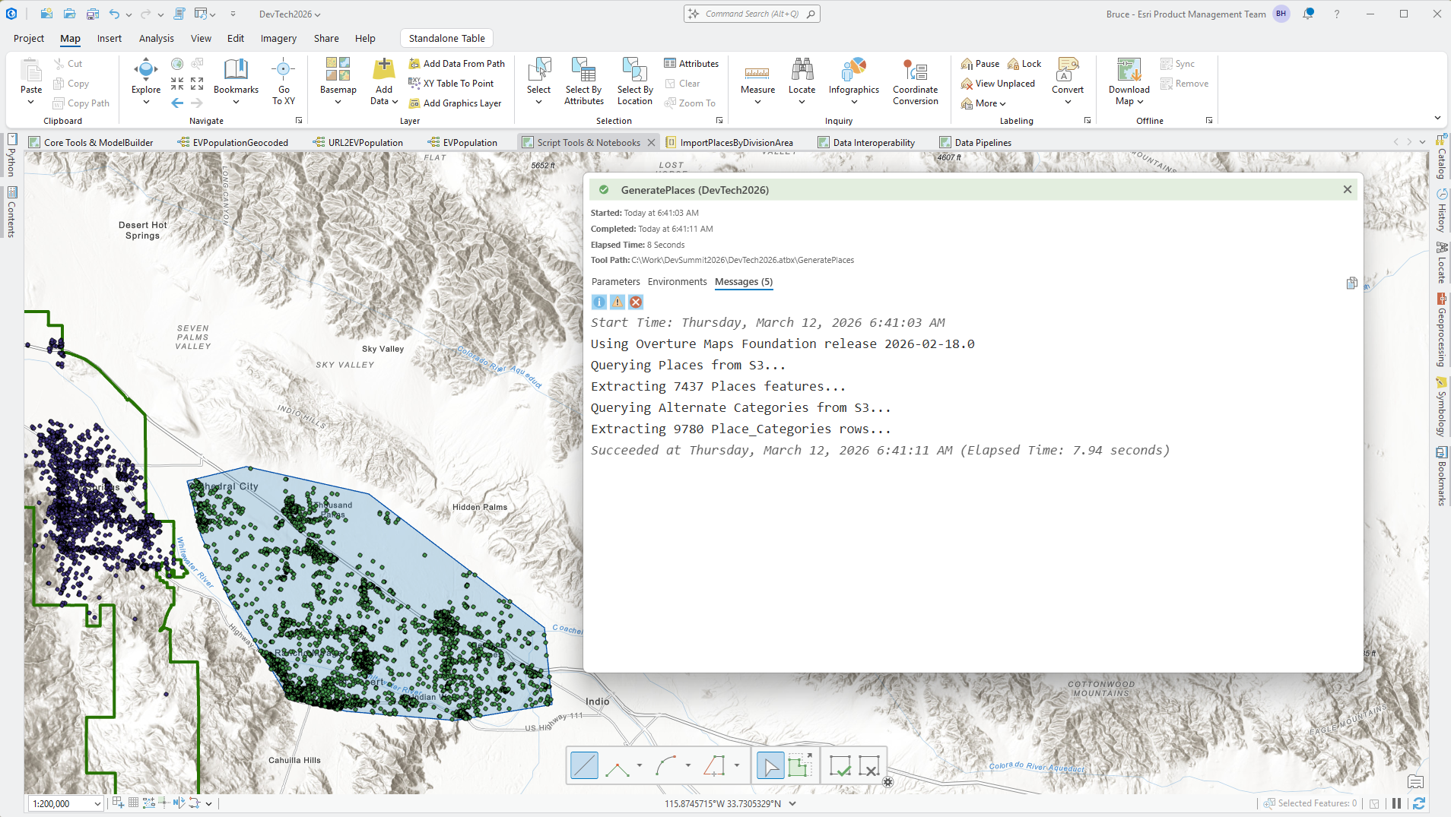This screenshot has height=817, width=1451.
Task: Click the Go To XY tool
Action: point(283,81)
